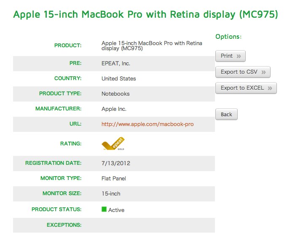Go Back to the previous page
Screen dimensions: 295x244
pos(226,114)
